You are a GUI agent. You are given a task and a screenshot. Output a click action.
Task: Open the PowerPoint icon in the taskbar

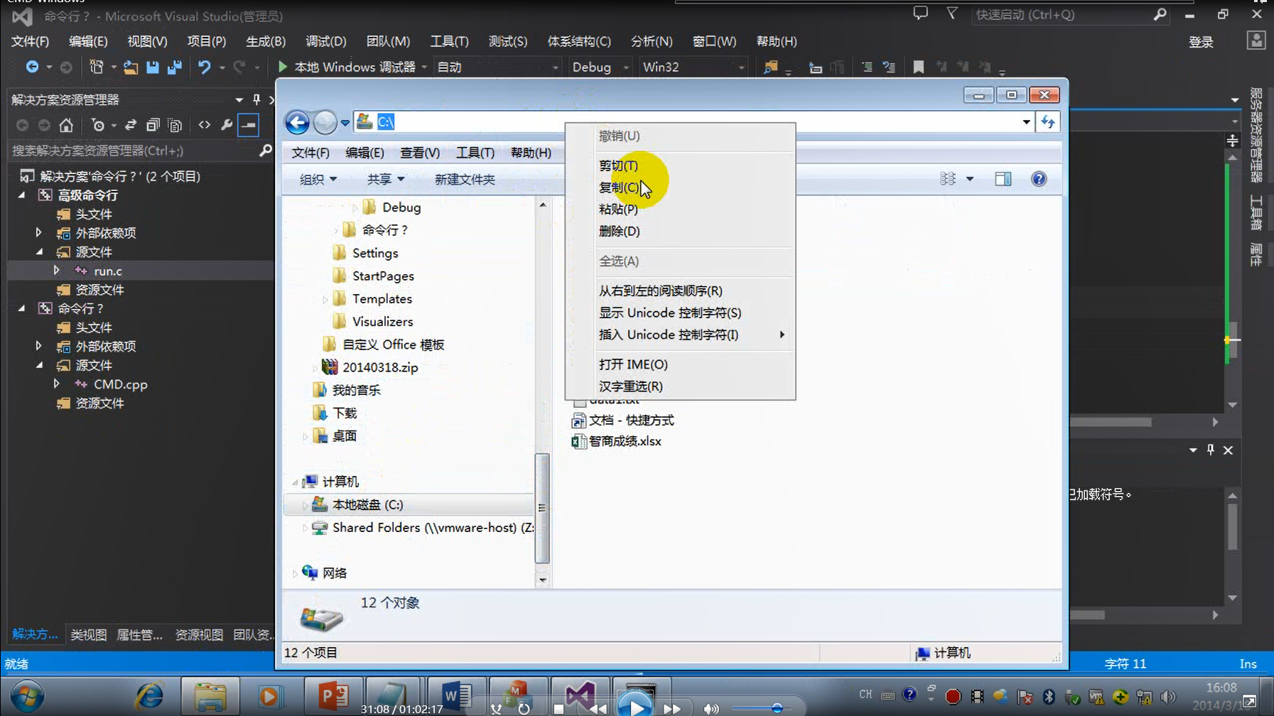(x=333, y=695)
